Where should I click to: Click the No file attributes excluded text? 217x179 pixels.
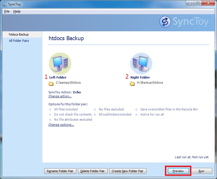tap(73, 120)
